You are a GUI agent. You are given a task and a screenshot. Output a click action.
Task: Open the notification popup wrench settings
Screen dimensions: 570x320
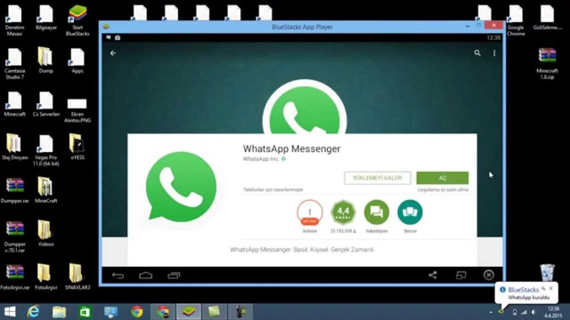point(543,288)
